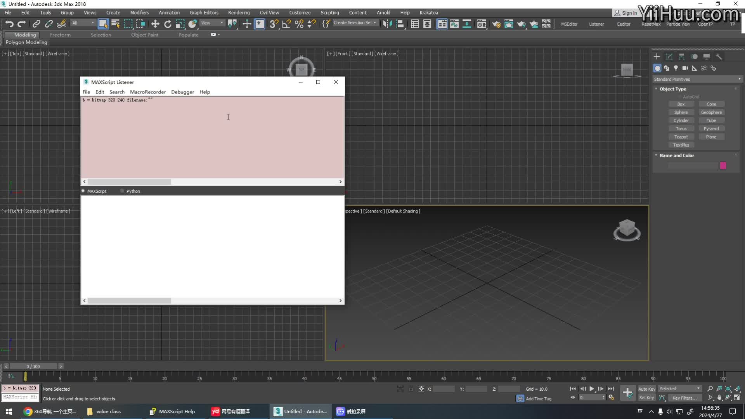The width and height of the screenshot is (745, 419).
Task: Select Python radio button tab
Action: click(122, 191)
